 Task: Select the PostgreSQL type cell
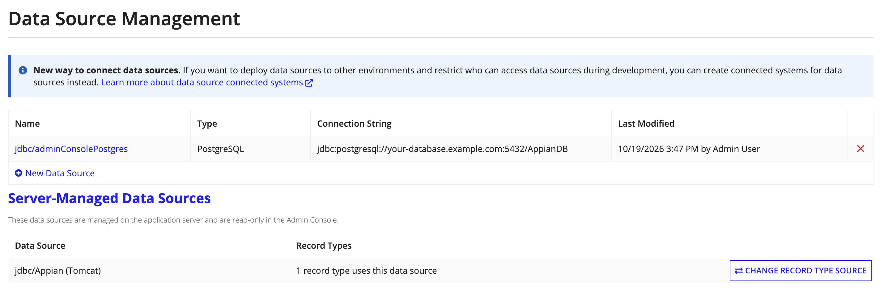250,149
